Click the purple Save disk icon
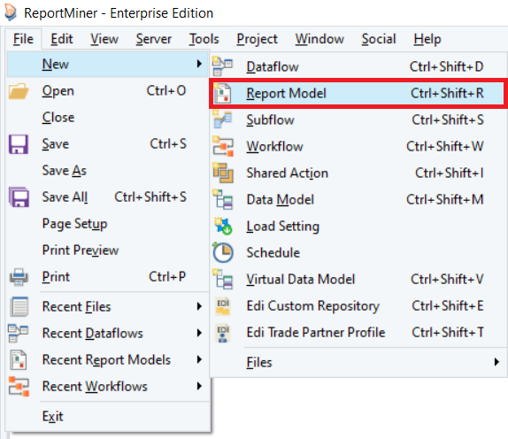 coord(19,144)
